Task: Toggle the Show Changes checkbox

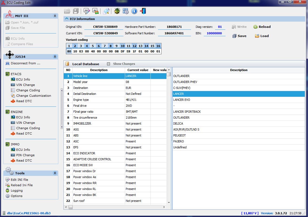Action: [x=108, y=64]
